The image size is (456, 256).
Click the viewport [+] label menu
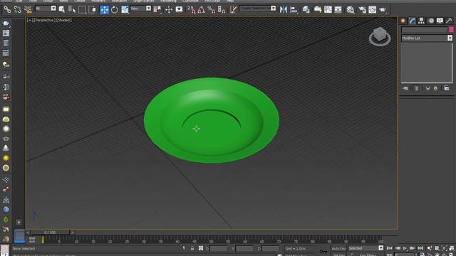pyautogui.click(x=30, y=21)
